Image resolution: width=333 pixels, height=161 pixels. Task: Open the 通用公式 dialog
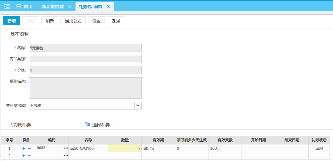pyautogui.click(x=73, y=21)
